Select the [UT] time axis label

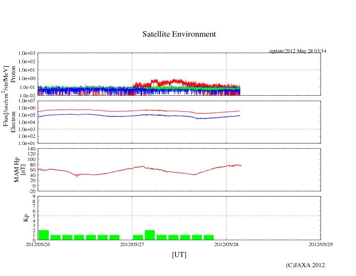[x=179, y=255]
